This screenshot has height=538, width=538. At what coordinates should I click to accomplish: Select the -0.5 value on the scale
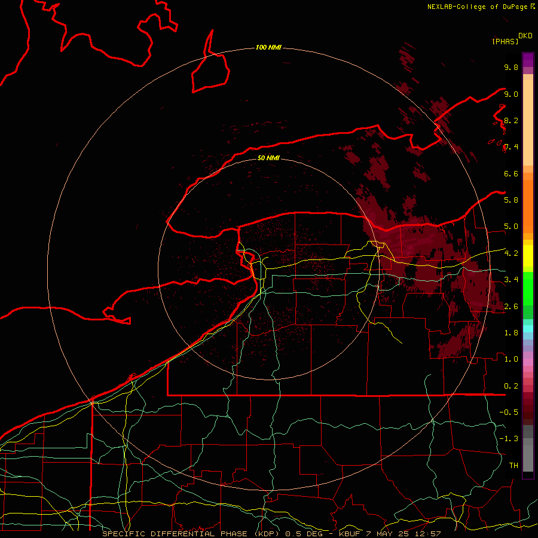pyautogui.click(x=509, y=412)
